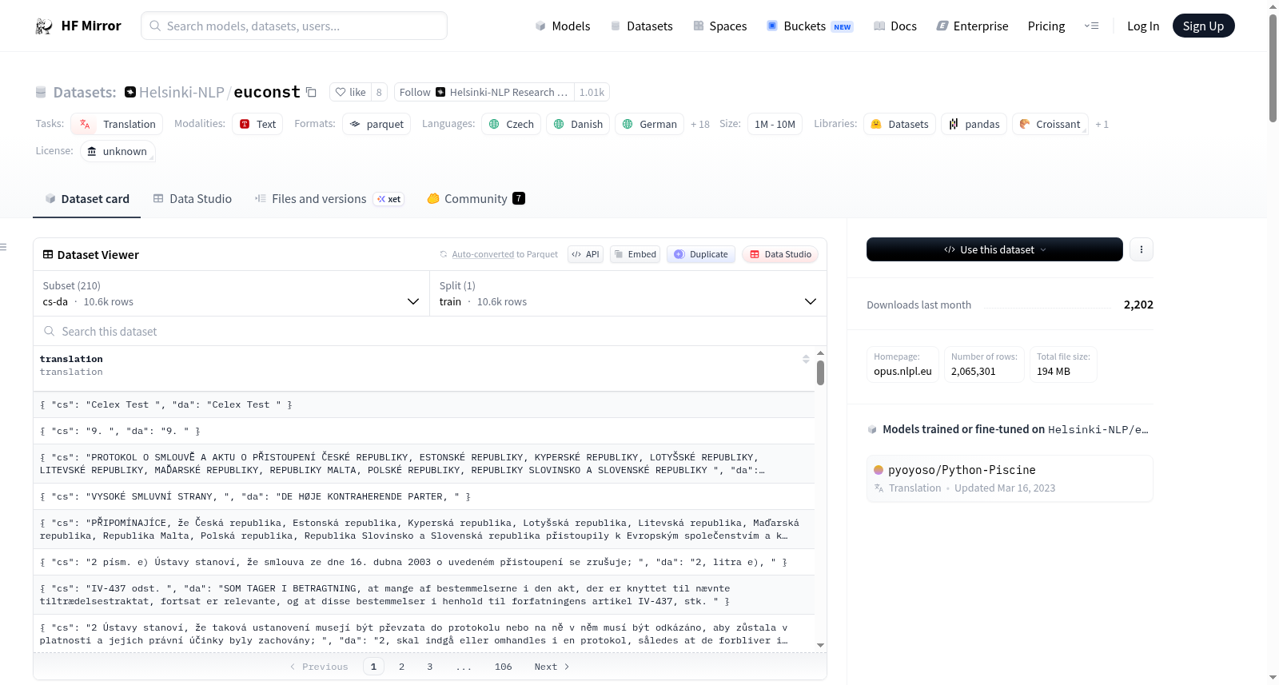Open the navigation overflow menu icon
Screen dimensions: 1279x685
(1091, 26)
